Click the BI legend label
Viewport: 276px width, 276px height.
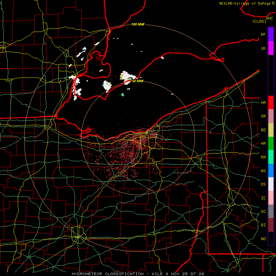(x=263, y=225)
